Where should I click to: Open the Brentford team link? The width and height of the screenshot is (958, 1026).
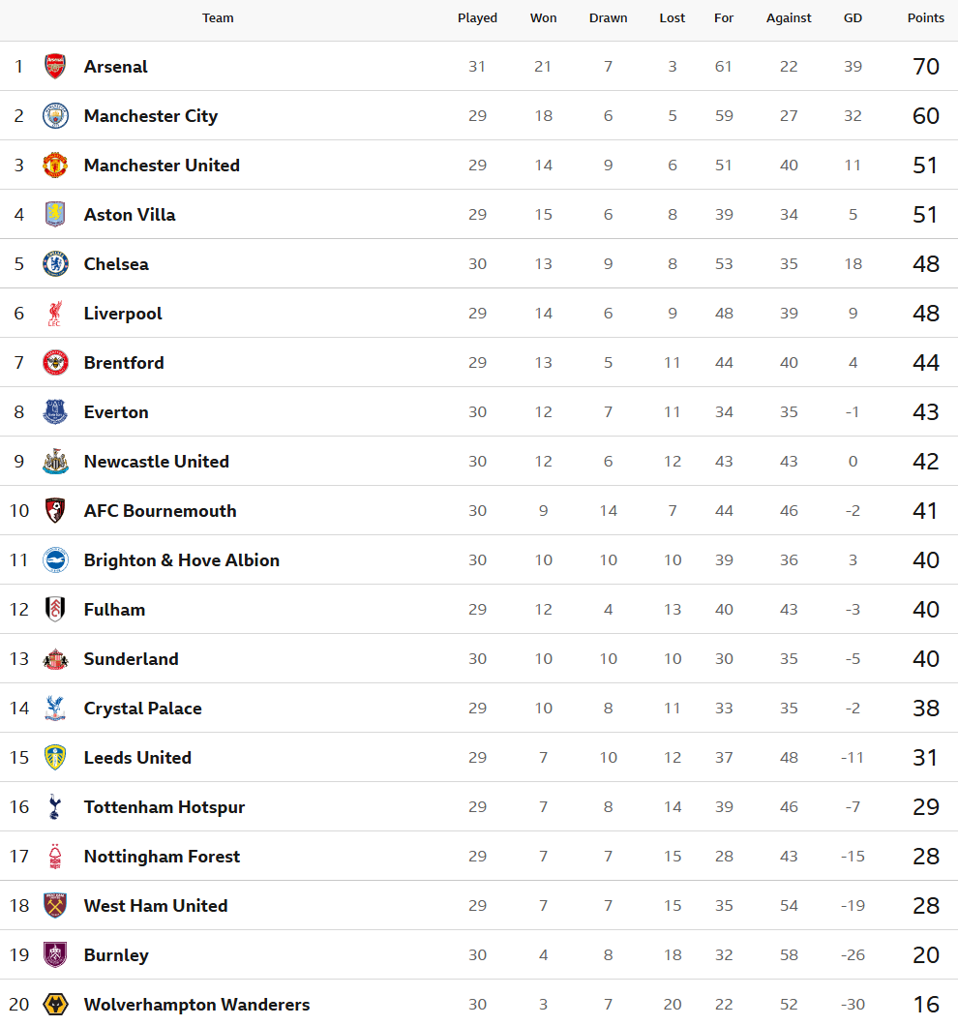(x=124, y=363)
